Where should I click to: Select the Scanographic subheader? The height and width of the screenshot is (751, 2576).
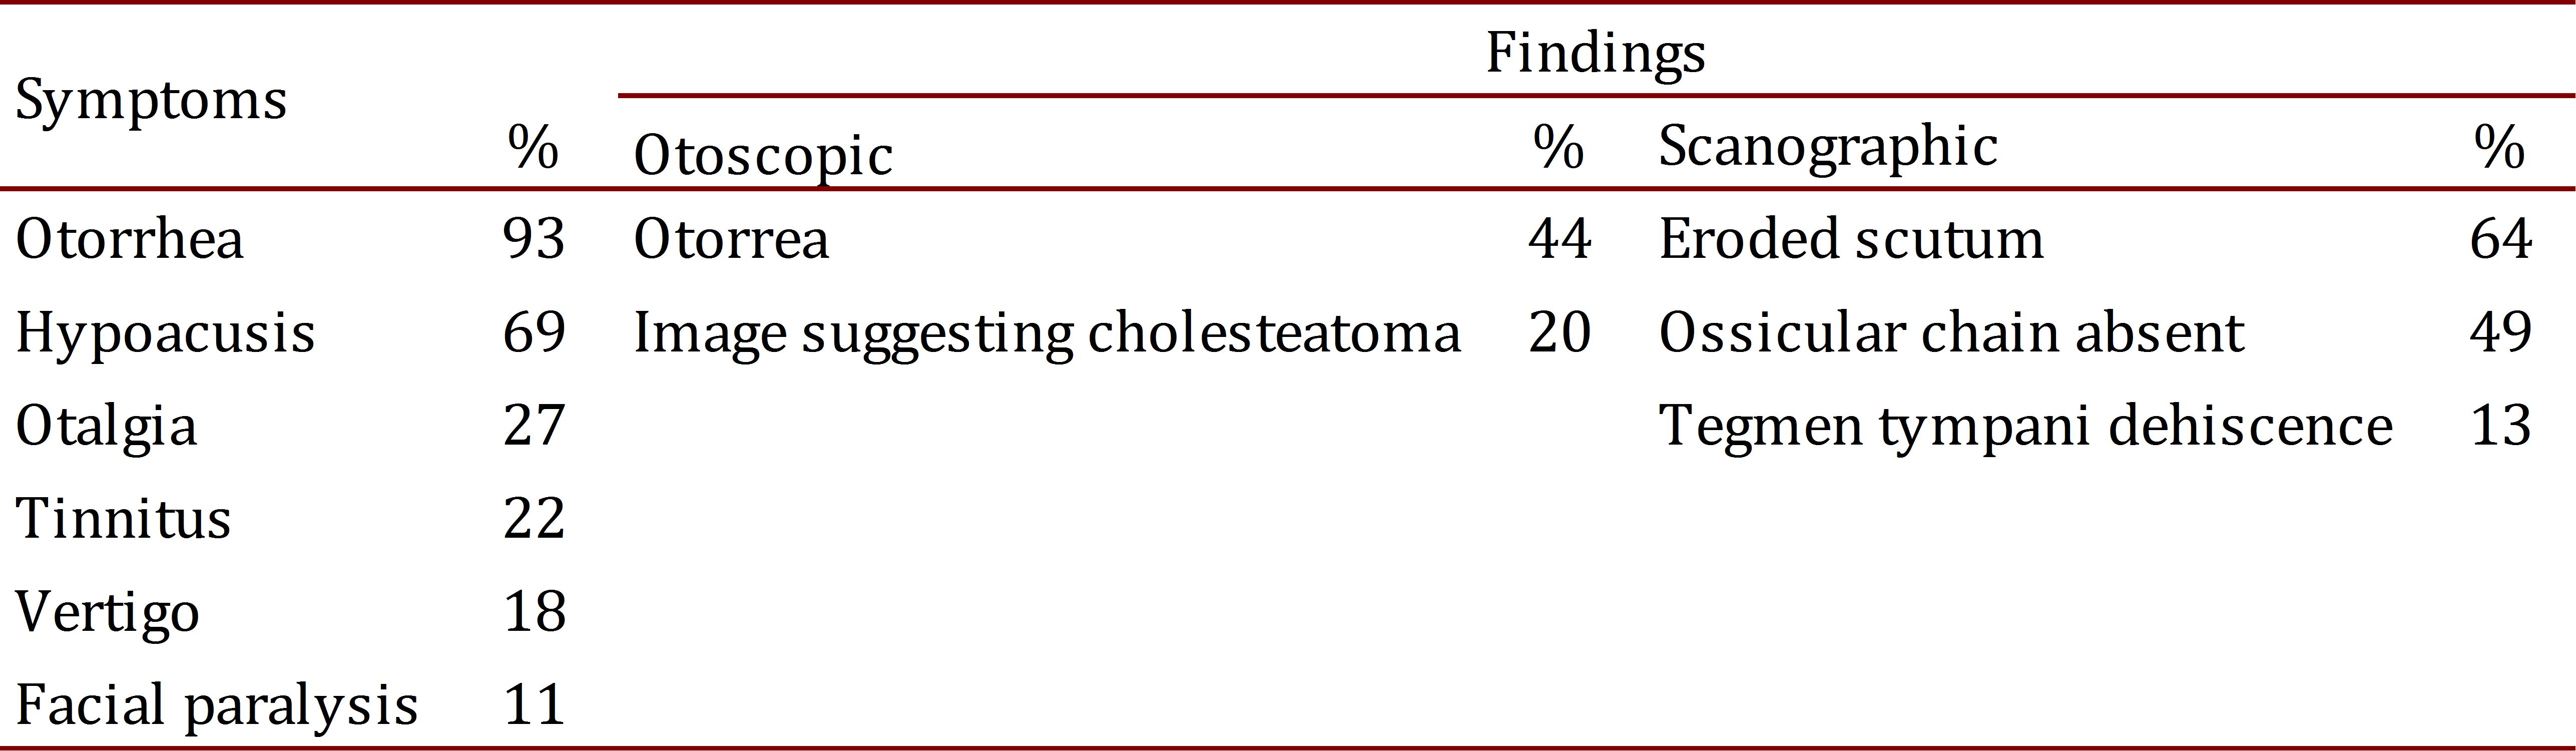[x=1828, y=147]
